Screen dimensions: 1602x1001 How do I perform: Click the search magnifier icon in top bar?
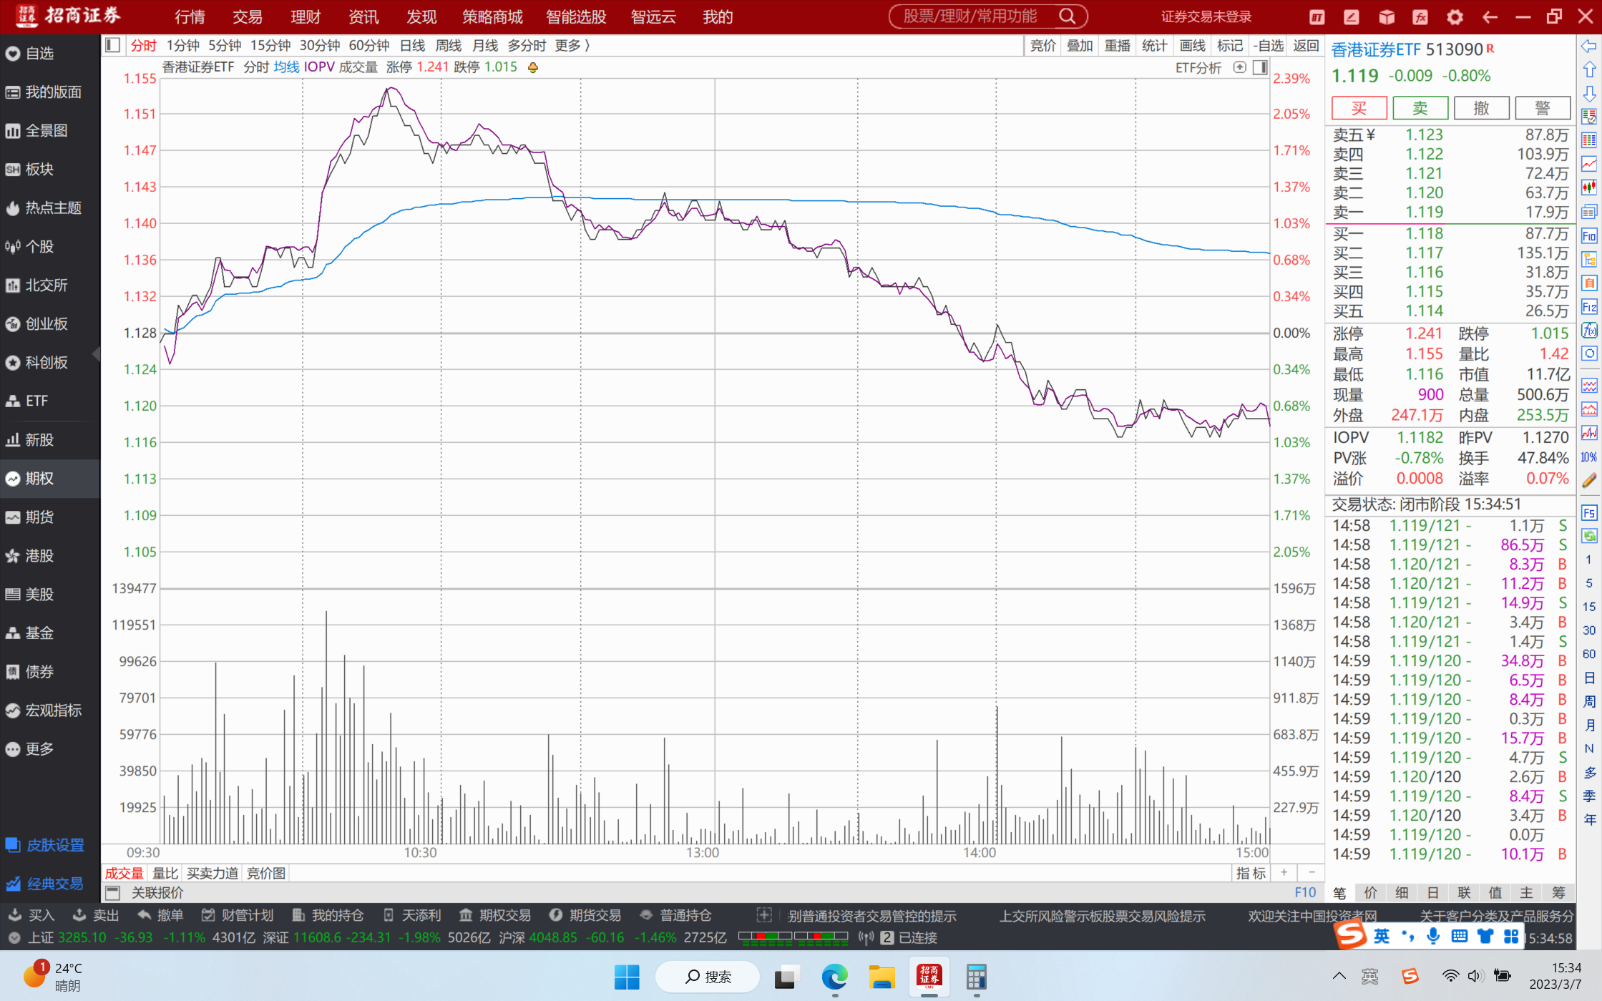tap(1067, 16)
